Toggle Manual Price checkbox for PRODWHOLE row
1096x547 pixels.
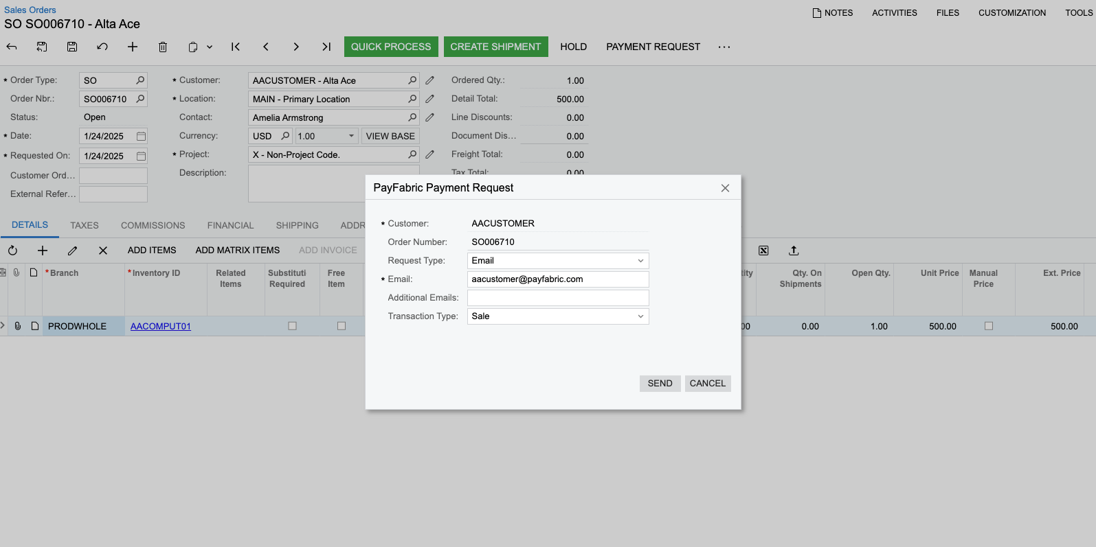[989, 326]
